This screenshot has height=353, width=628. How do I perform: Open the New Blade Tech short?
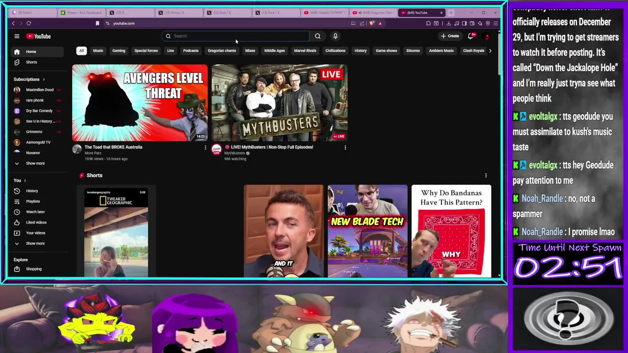coord(367,231)
